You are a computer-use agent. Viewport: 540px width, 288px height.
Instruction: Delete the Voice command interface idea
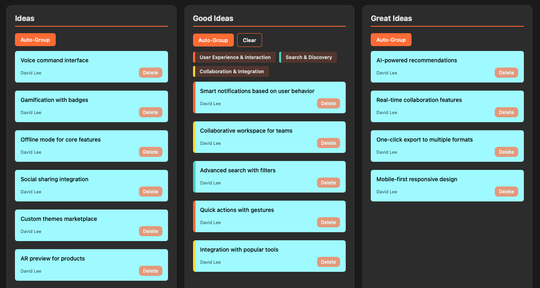pyautogui.click(x=150, y=72)
